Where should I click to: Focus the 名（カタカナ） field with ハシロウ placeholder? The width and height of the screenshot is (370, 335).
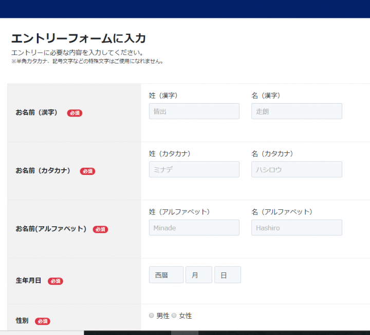297,169
